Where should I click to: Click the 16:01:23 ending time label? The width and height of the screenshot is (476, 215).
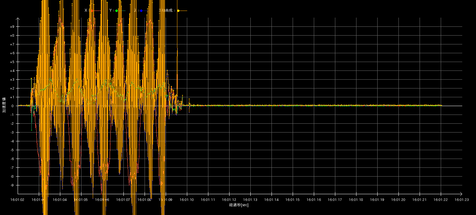tap(462, 200)
